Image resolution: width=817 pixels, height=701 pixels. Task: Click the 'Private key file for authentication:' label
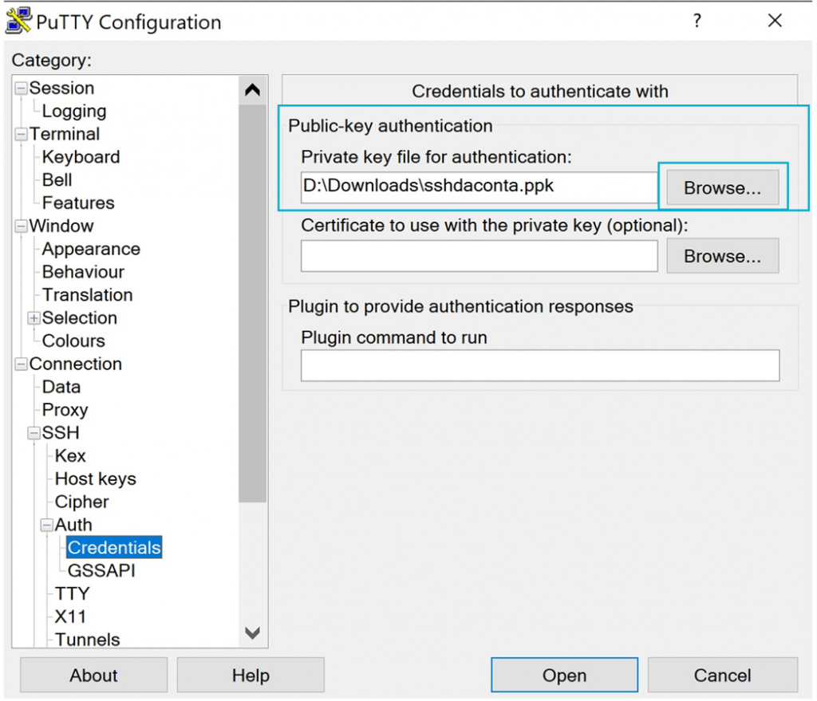pos(436,157)
